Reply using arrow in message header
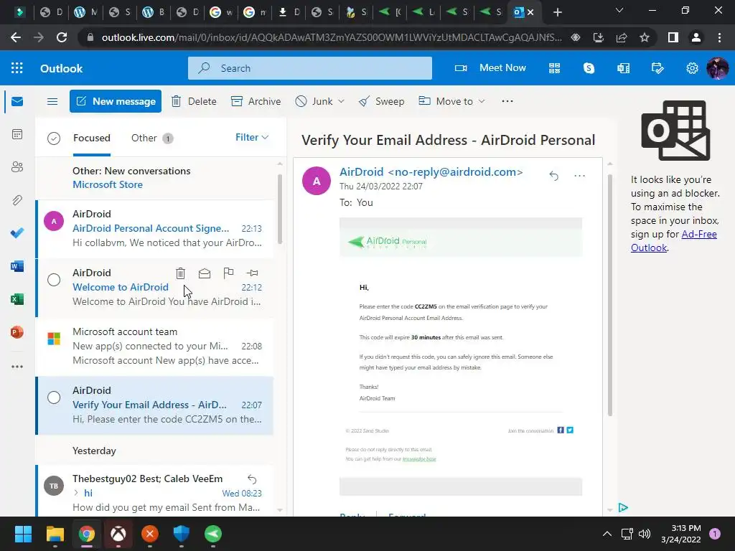Screen dimensions: 735x551 [553, 176]
